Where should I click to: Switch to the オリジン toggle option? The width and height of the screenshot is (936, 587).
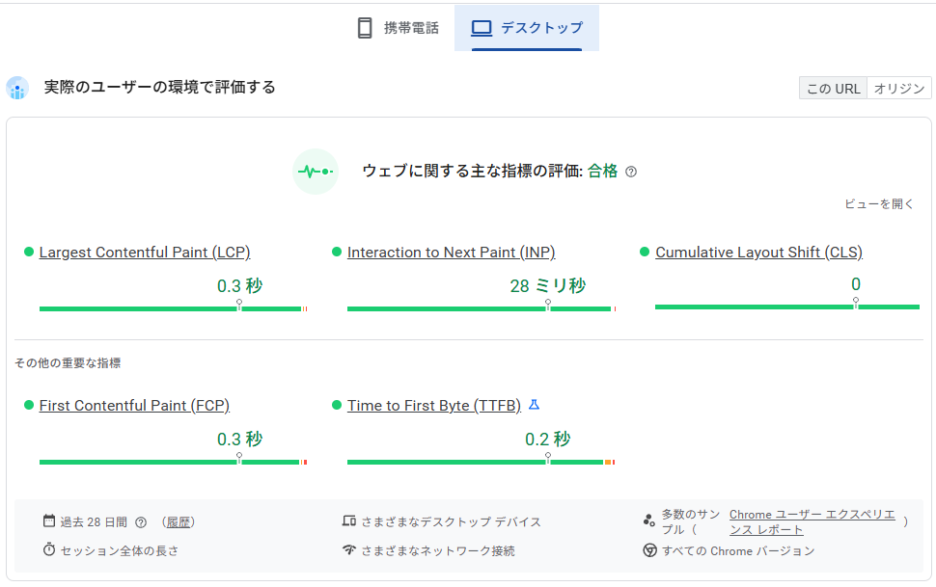[899, 87]
